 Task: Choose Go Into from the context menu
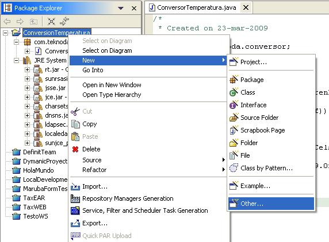tap(148, 70)
